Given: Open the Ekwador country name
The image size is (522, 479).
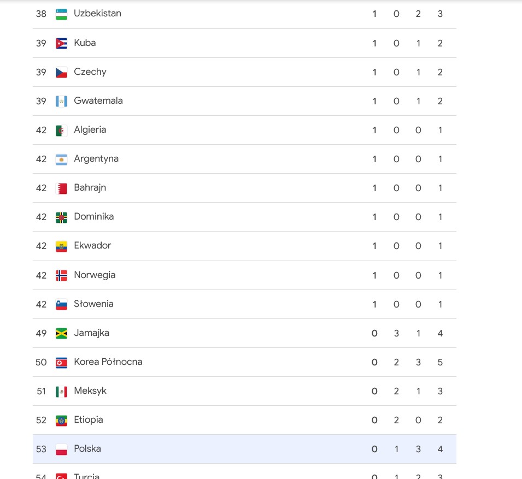Looking at the screenshot, I should [92, 245].
